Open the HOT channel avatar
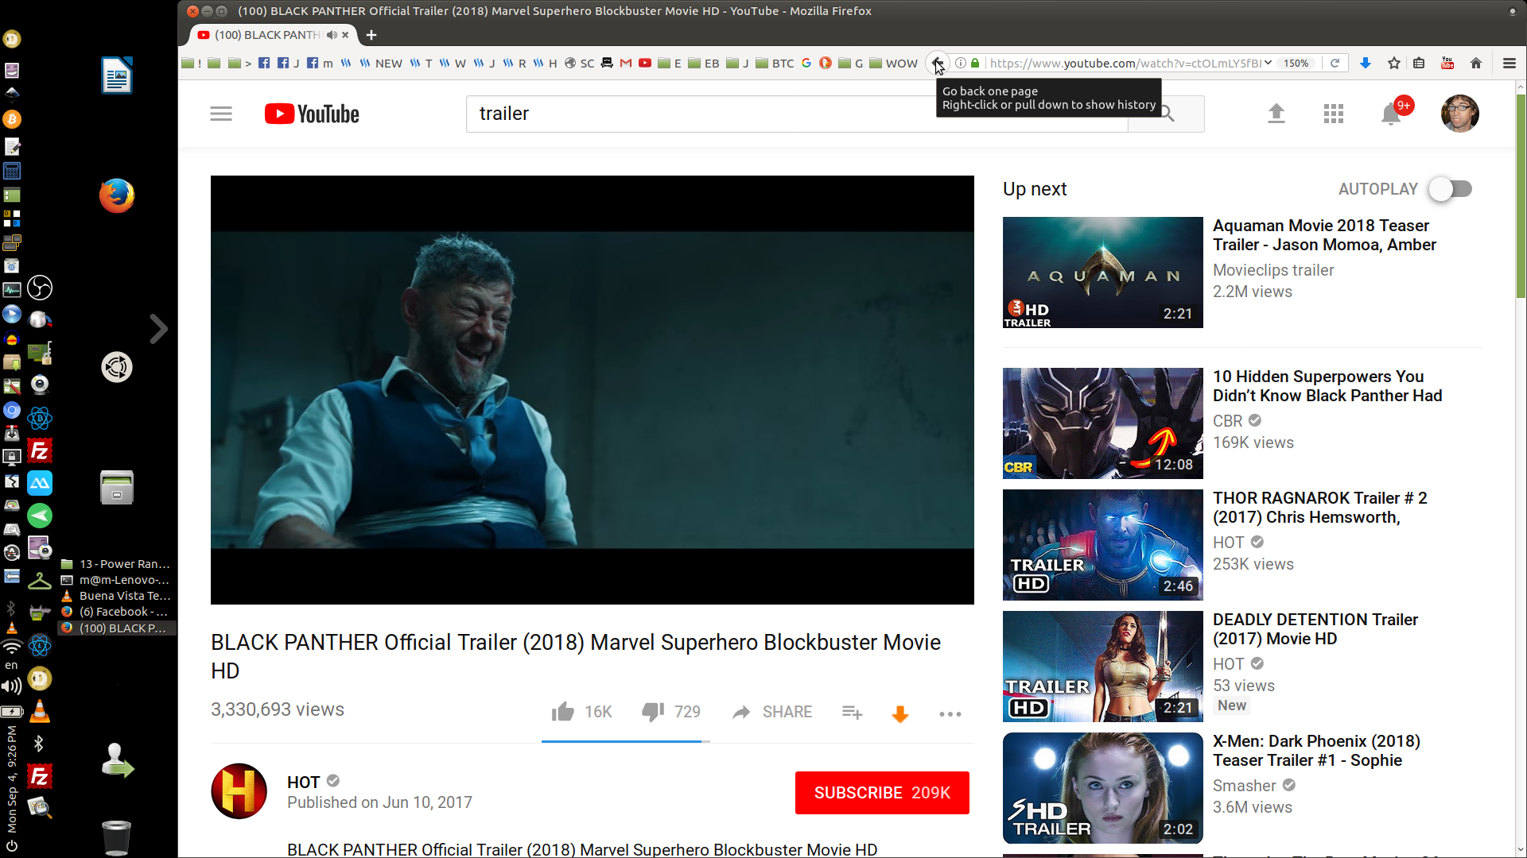 239,791
